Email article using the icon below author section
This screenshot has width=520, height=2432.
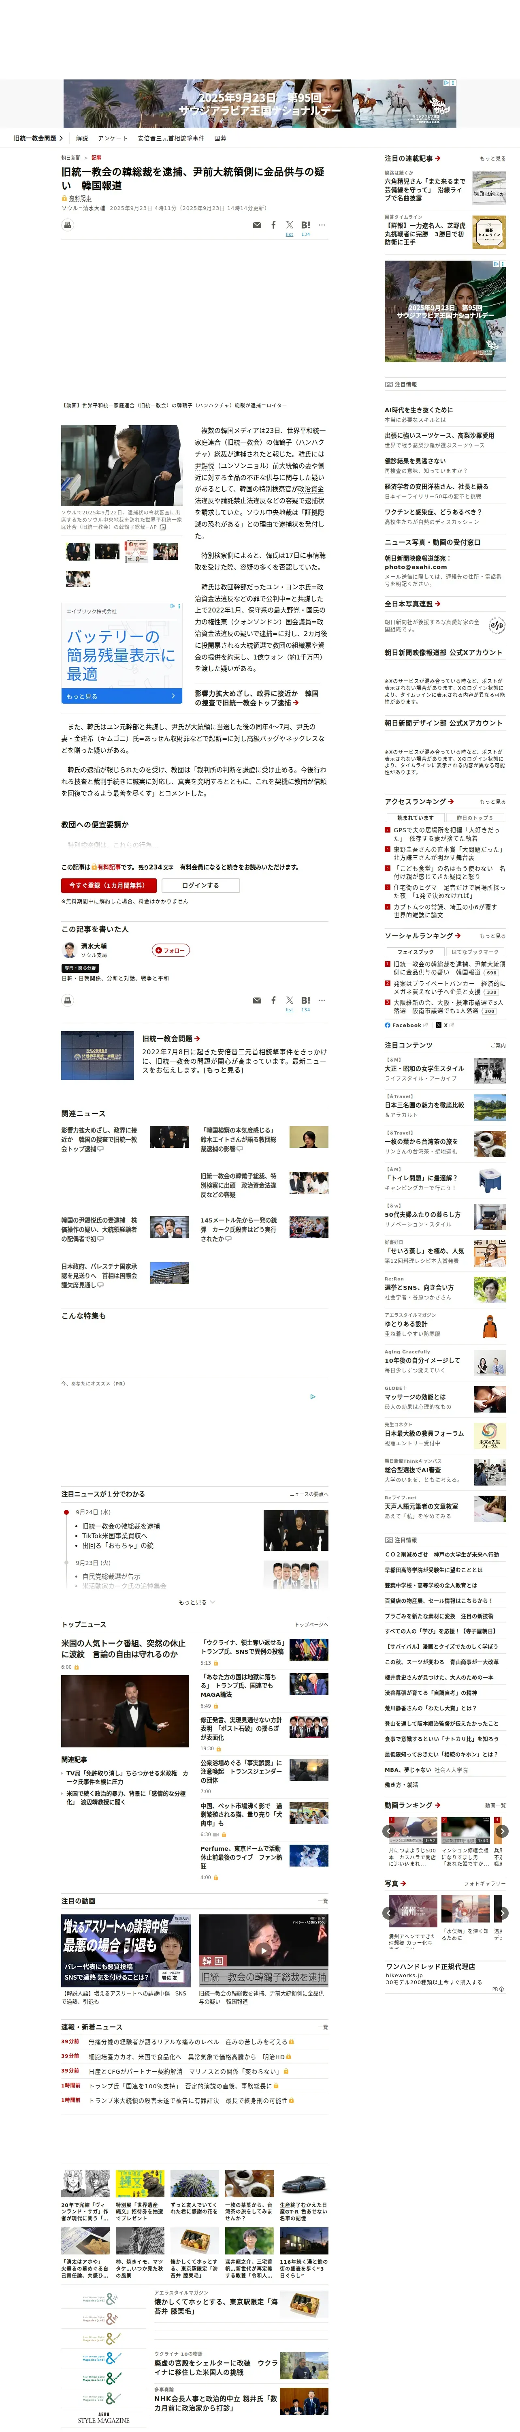(x=257, y=1000)
